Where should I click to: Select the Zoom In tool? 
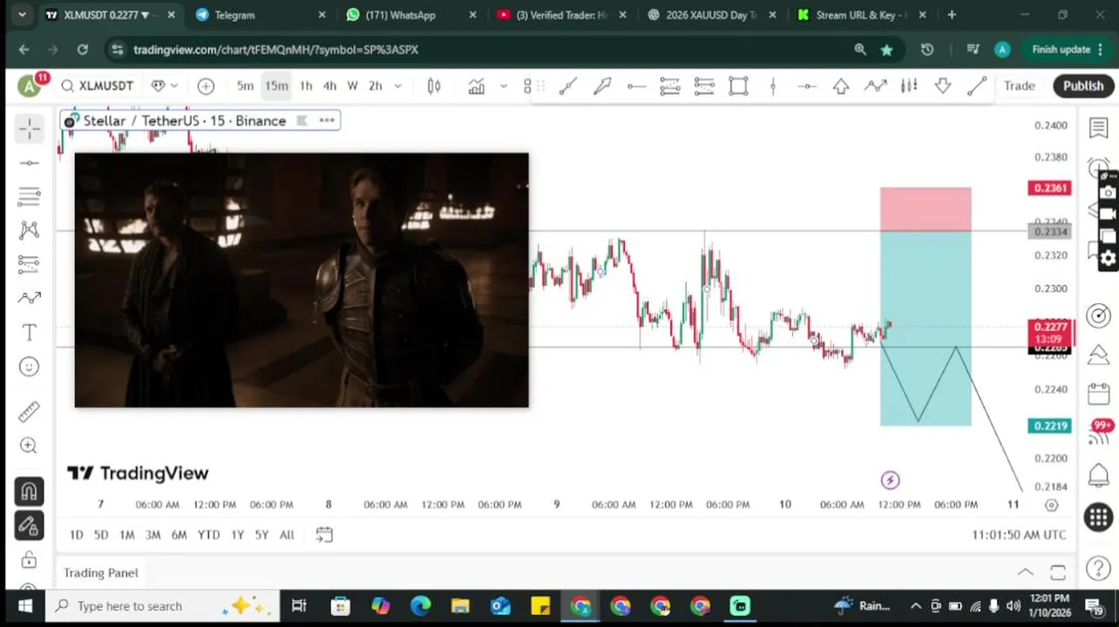point(29,446)
